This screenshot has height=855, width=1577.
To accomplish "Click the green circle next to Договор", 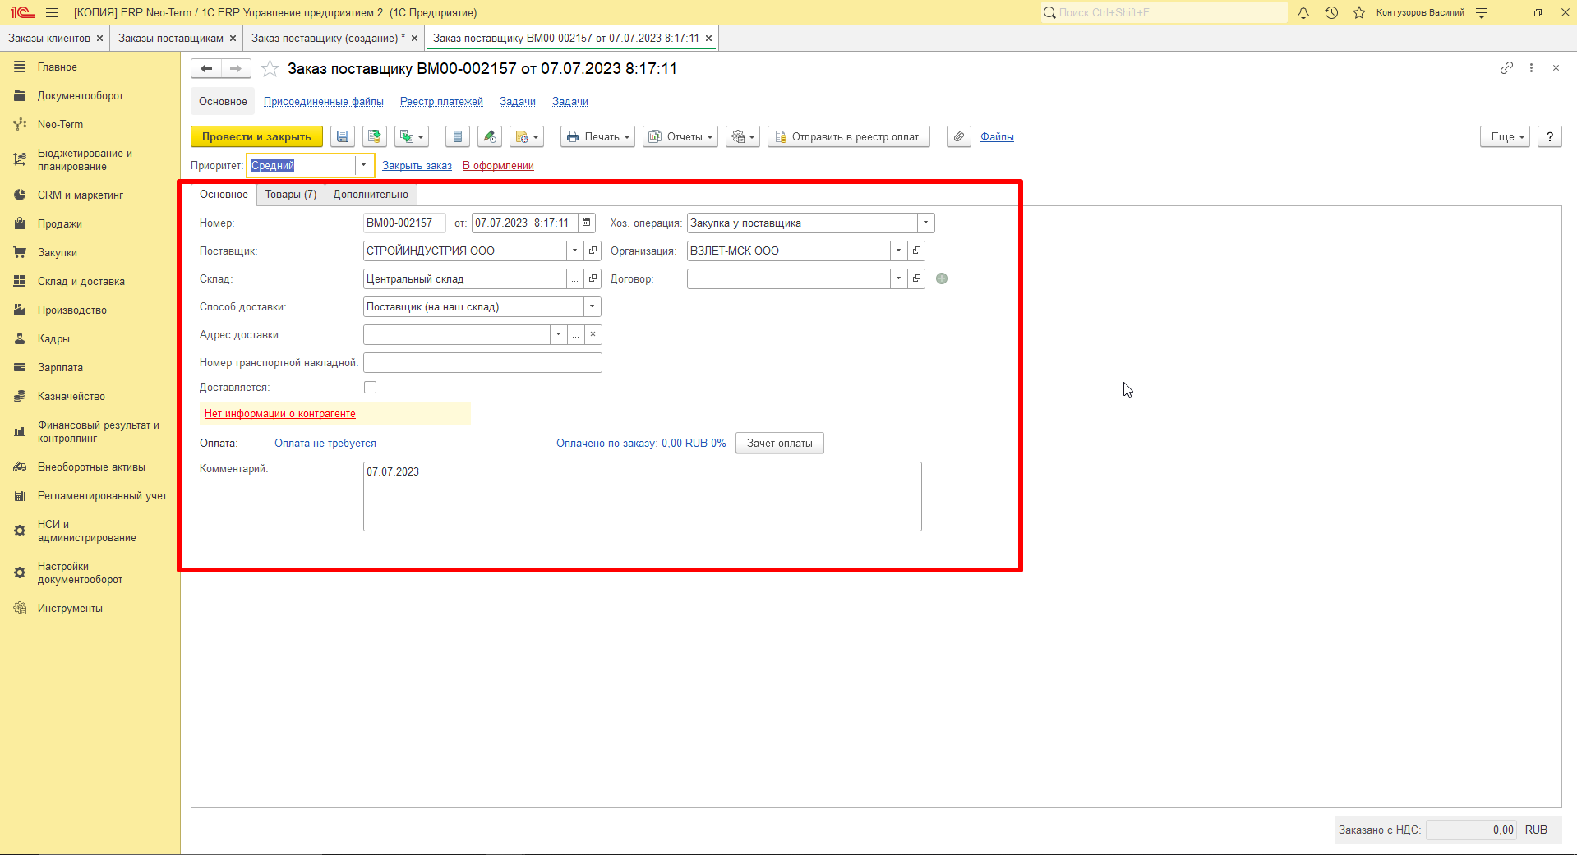I will coord(942,278).
